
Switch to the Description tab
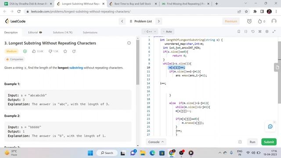(11, 32)
